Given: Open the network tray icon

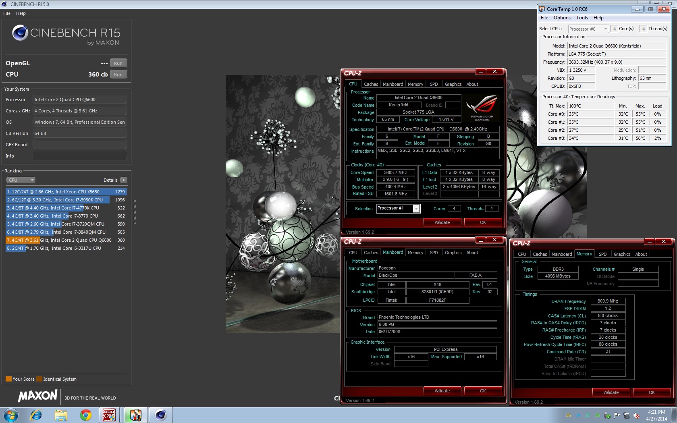Looking at the screenshot, I should [627, 415].
